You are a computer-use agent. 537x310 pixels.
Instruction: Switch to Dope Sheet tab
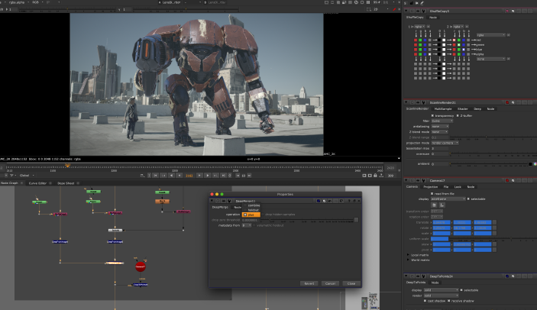click(x=66, y=183)
